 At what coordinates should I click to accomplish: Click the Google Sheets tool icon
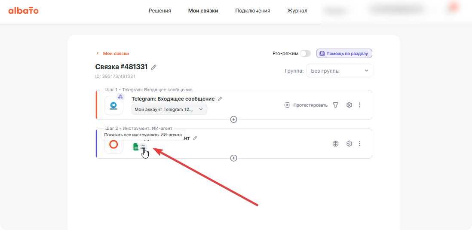tap(136, 147)
